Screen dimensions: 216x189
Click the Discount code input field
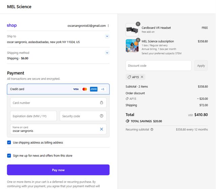click(x=158, y=65)
